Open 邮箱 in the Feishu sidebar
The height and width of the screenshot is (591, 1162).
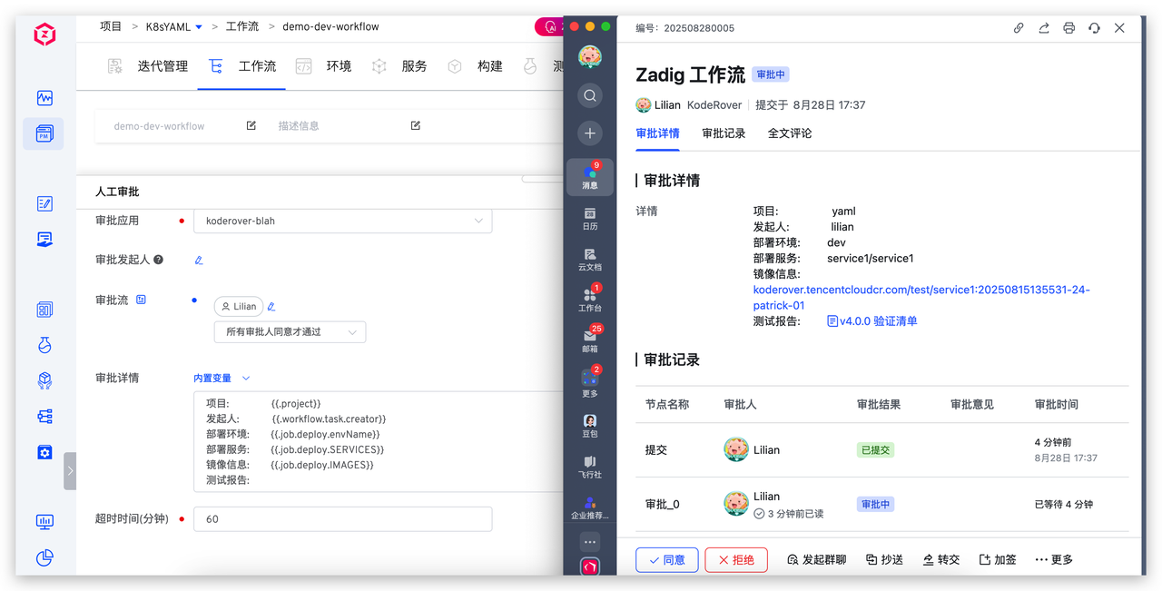coord(590,341)
